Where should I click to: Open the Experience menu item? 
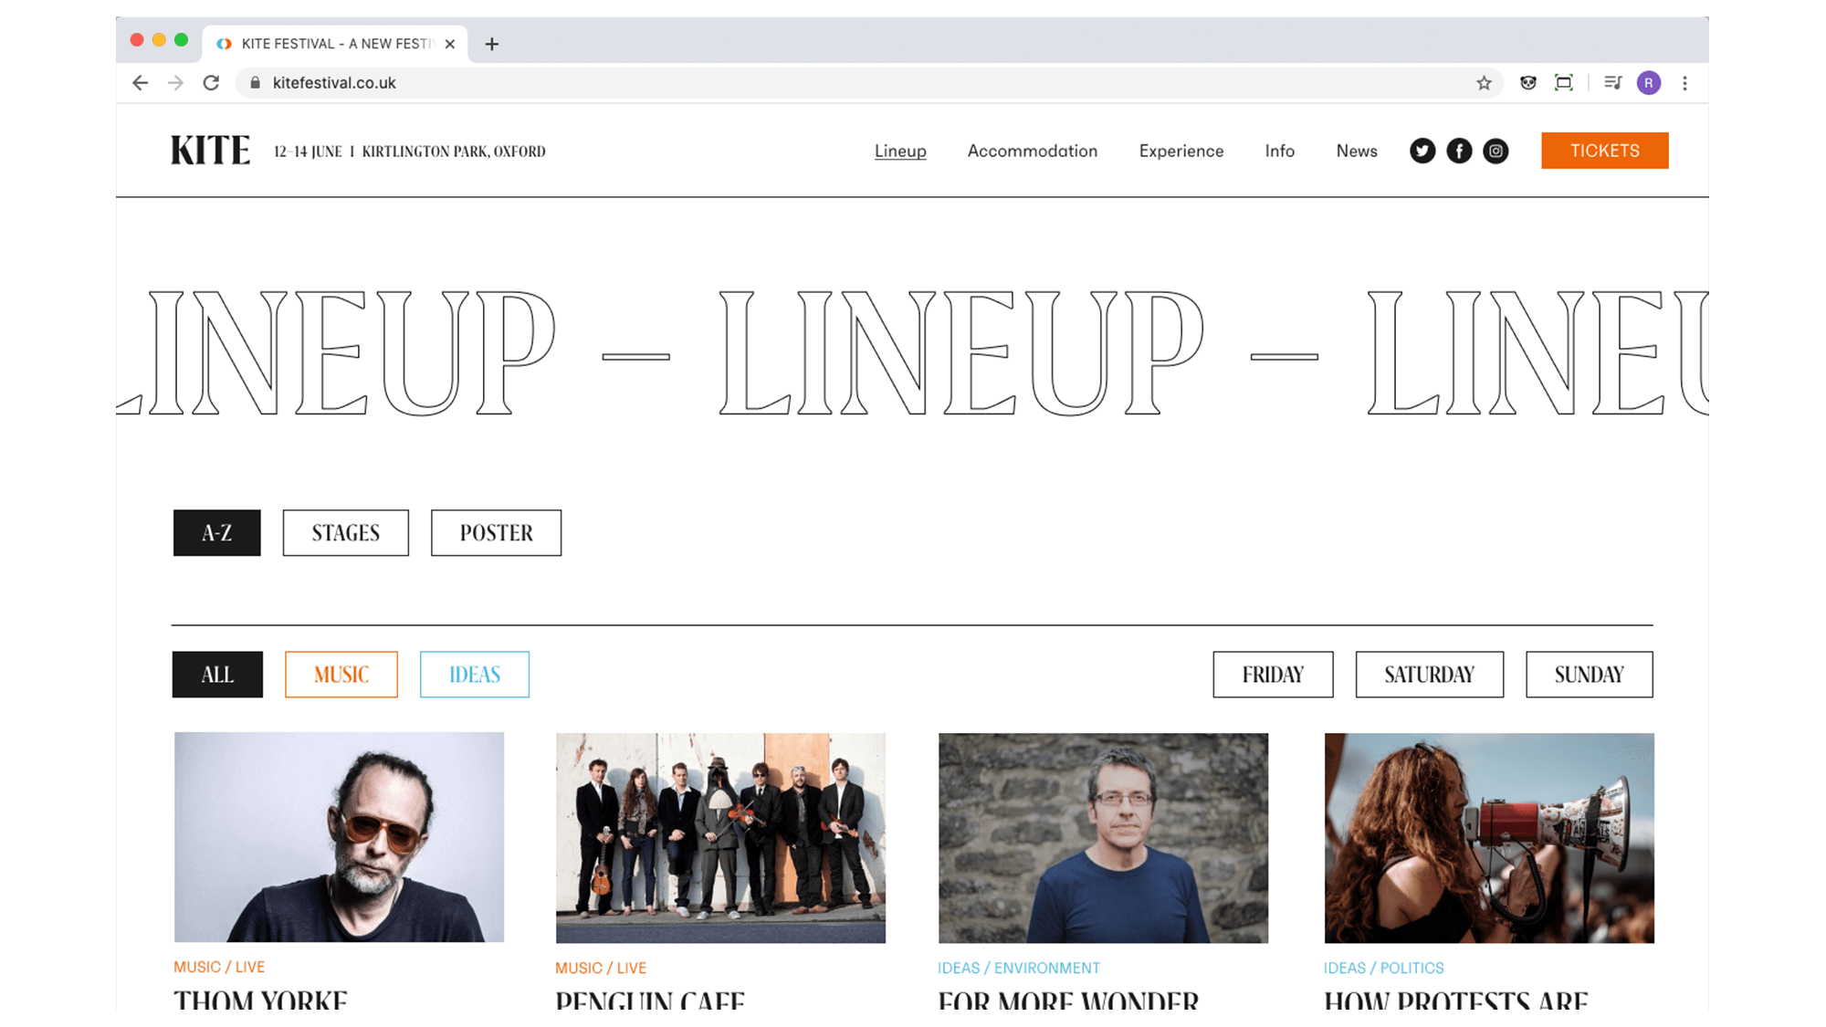pos(1181,151)
